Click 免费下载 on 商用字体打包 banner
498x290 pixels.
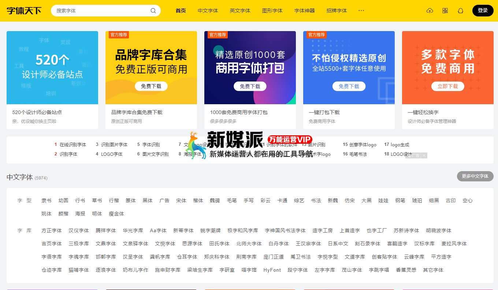pos(250,86)
